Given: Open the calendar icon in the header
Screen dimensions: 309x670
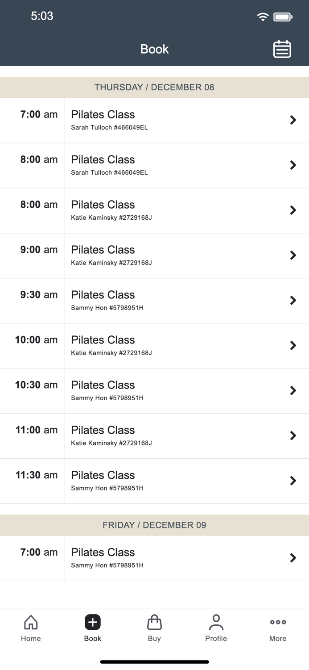Looking at the screenshot, I should 282,49.
